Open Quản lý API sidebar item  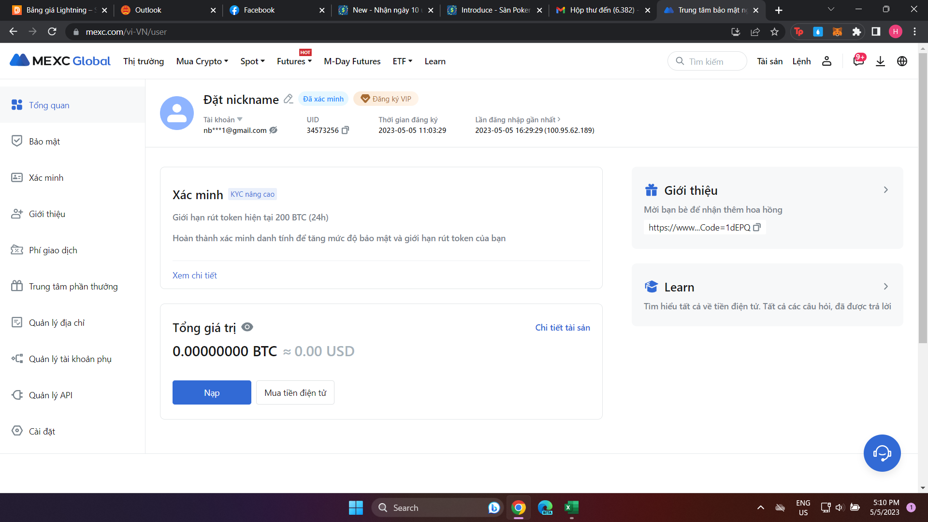click(50, 395)
